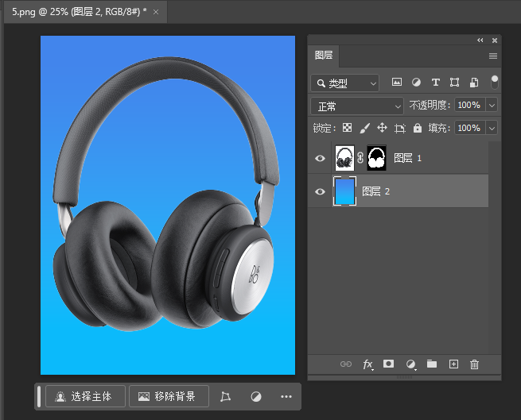The image size is (521, 420).
Task: Close the 5.png document tab
Action: click(155, 12)
